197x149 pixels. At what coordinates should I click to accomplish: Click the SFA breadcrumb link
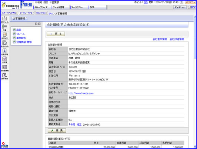[x=50, y=14]
